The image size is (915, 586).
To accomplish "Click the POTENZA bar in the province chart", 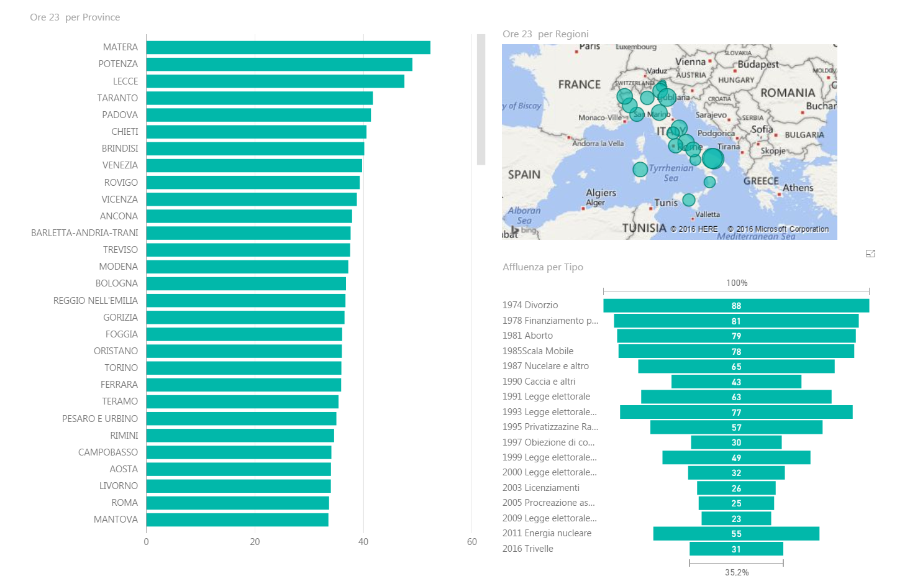I will (279, 65).
